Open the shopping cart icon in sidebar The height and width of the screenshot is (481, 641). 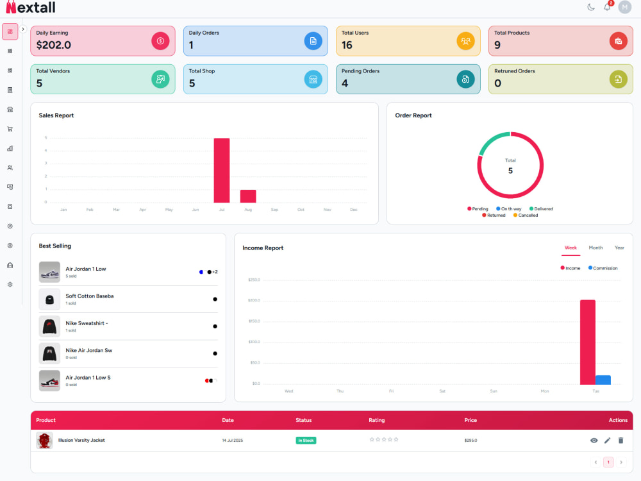pos(10,129)
